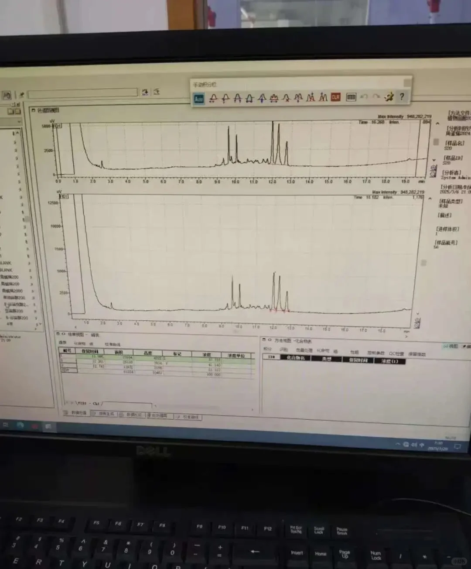Select the FID1 label on the lower chromatogram
Screen dimensions: 471x569
[64, 196]
